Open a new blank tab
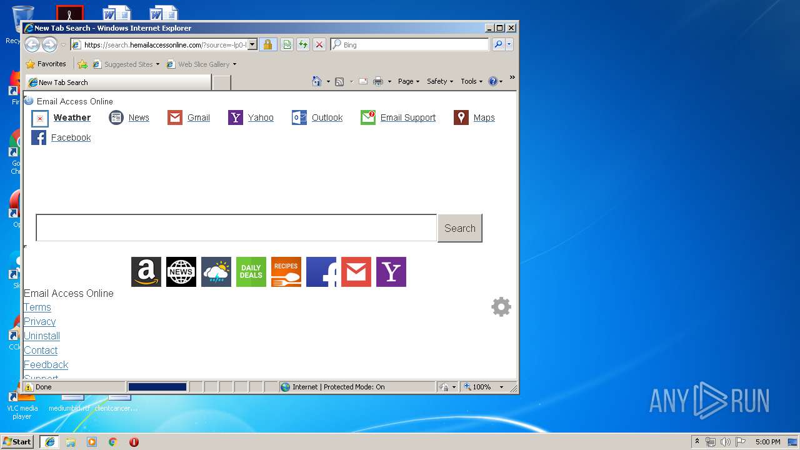Image resolution: width=800 pixels, height=450 pixels. (x=222, y=82)
